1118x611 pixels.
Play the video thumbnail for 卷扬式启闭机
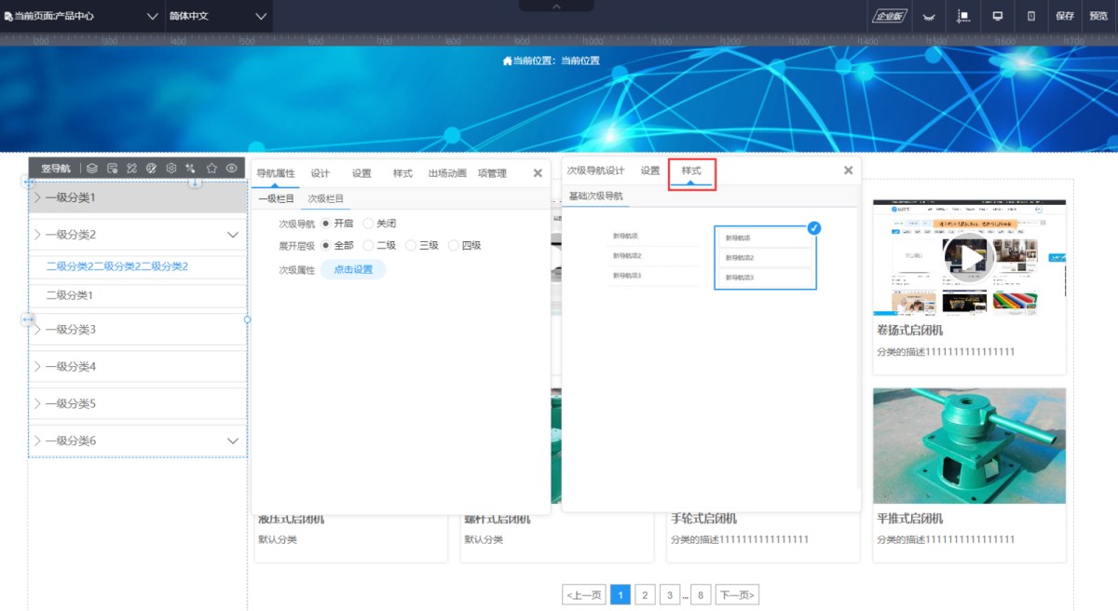click(x=969, y=255)
